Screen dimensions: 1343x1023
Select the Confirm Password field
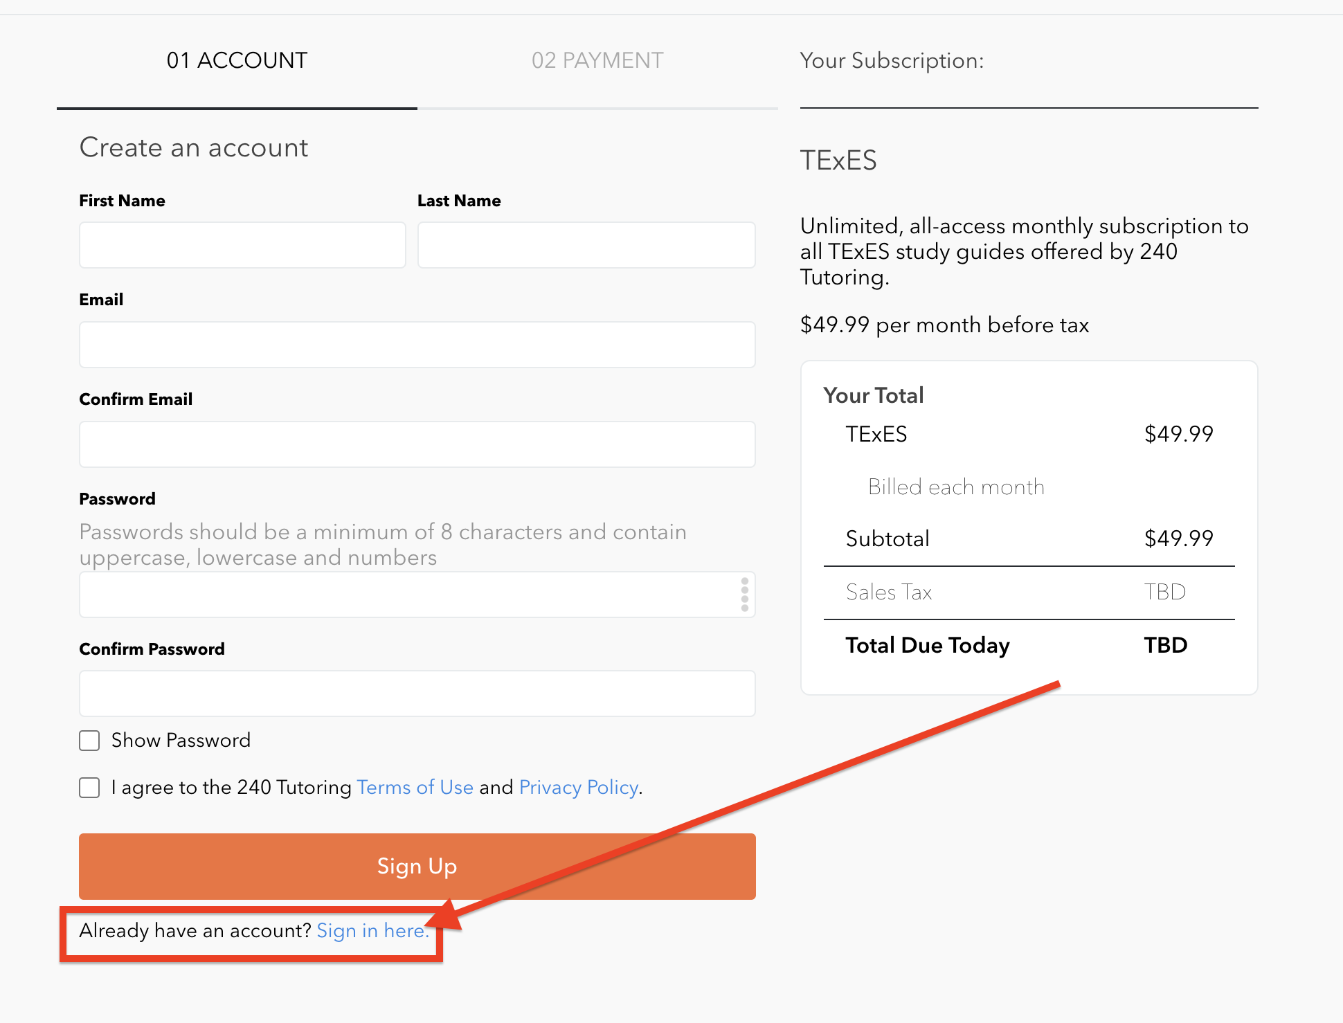click(417, 694)
